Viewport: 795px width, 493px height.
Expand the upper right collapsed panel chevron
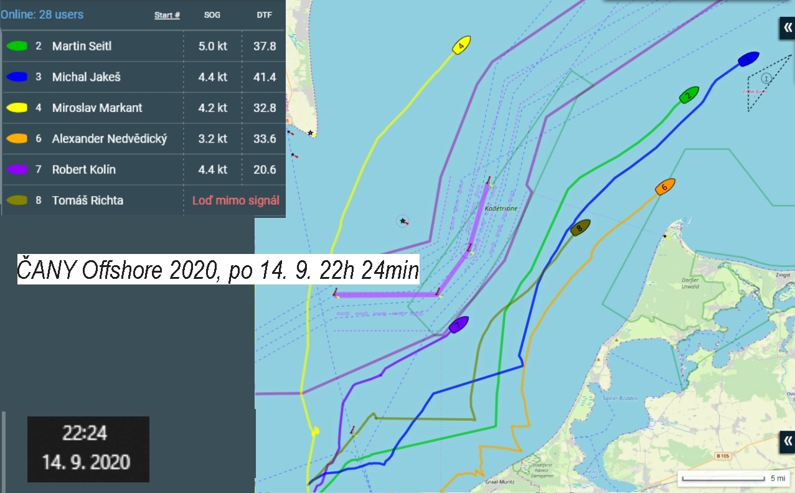(x=788, y=27)
